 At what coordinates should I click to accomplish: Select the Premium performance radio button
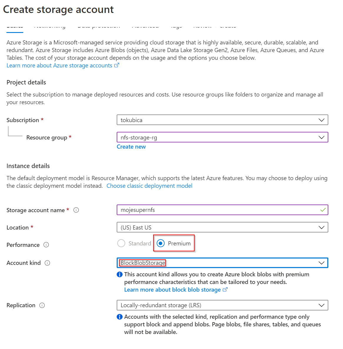click(161, 243)
